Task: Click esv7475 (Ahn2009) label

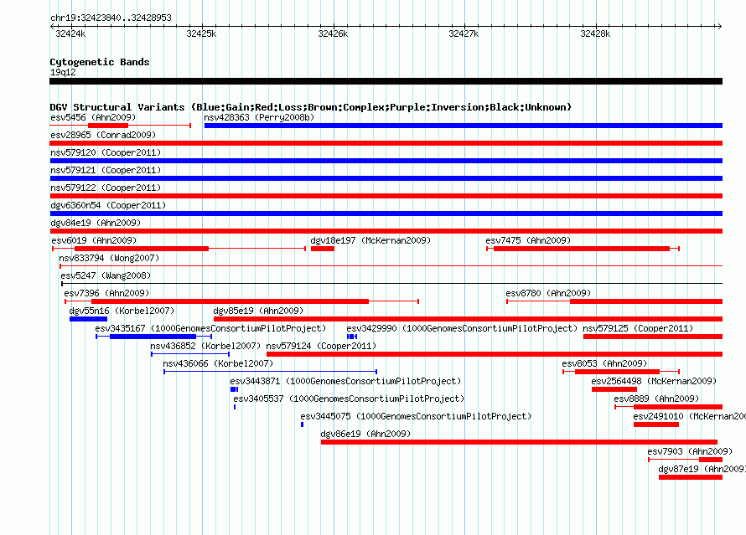Action: (528, 240)
